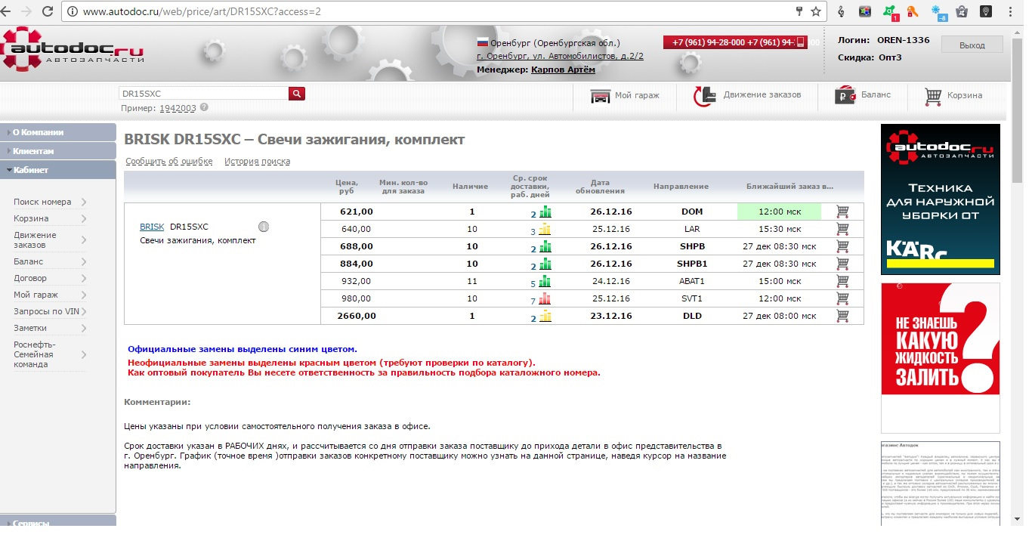
Task: Add the 621,00 DOM offer to cart
Action: point(842,212)
